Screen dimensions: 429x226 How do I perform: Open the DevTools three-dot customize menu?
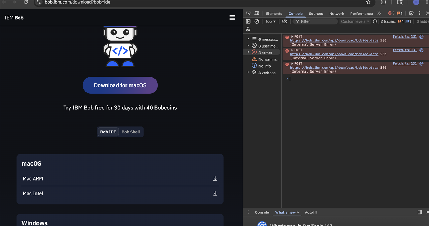tap(419, 13)
